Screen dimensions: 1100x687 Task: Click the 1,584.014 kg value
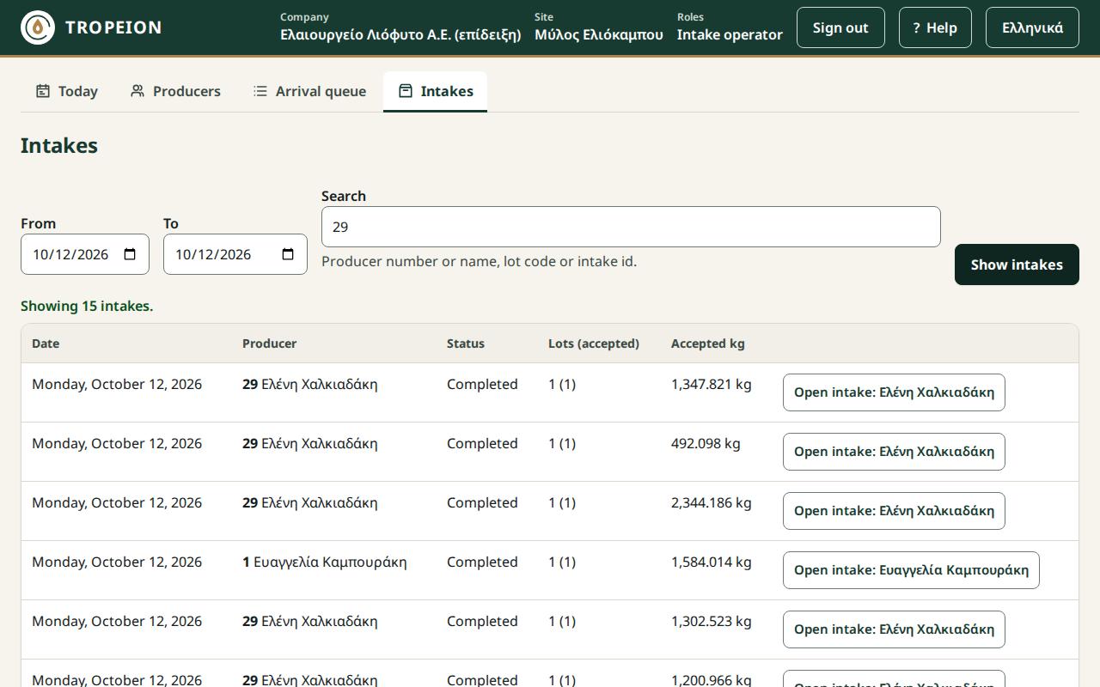(x=712, y=562)
